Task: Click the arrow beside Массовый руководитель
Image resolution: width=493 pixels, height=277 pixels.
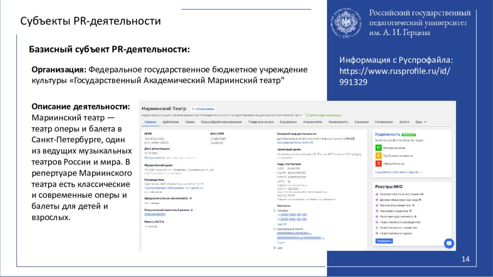Action: tap(376, 205)
